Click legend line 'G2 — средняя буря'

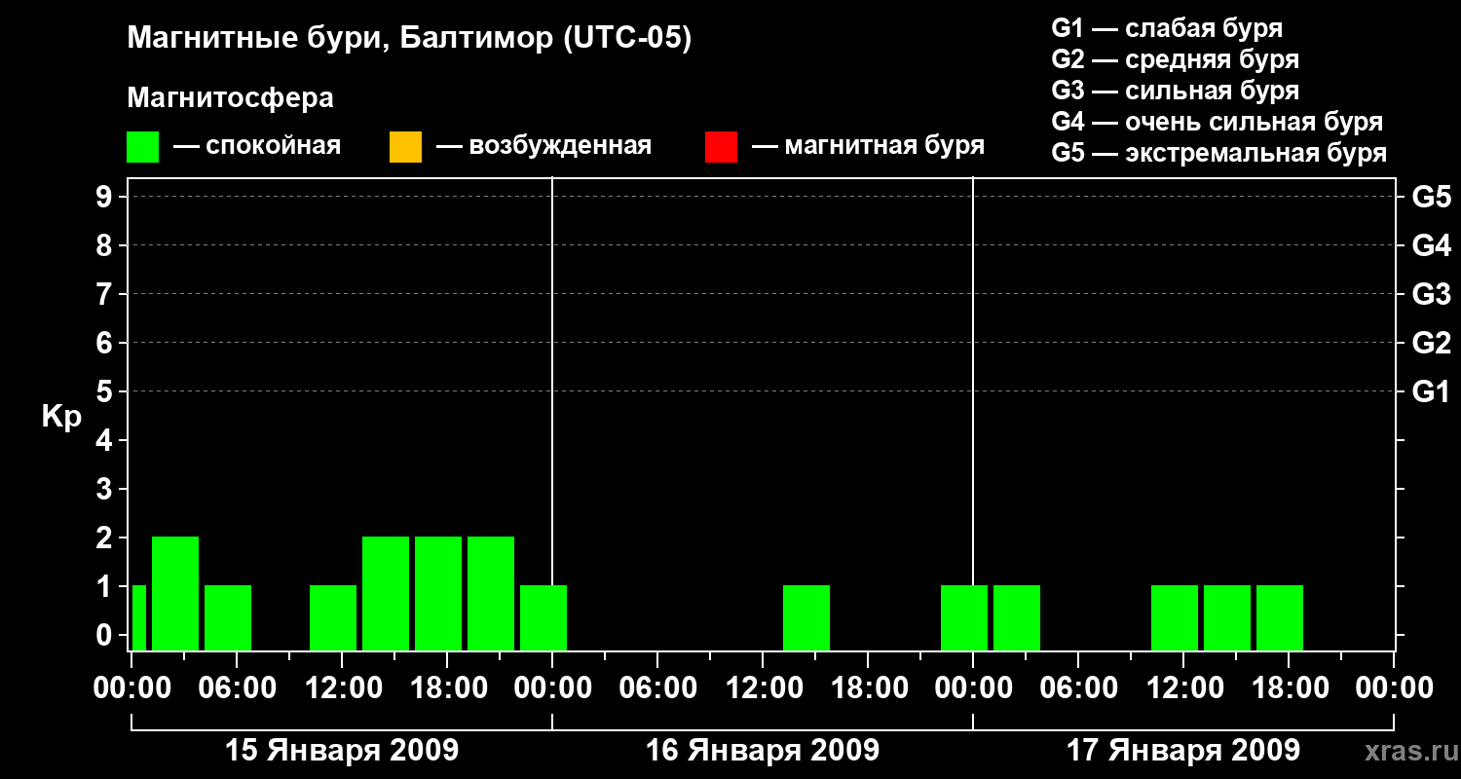[1175, 59]
